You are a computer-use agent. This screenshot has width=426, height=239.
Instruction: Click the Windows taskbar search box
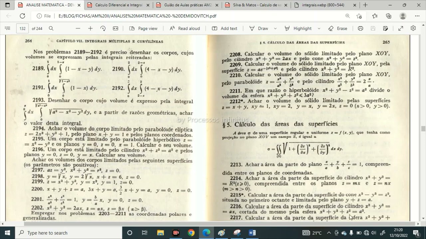coord(69,233)
